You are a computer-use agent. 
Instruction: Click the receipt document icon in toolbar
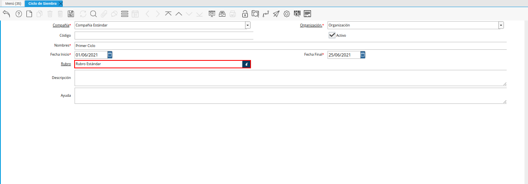pos(308,14)
